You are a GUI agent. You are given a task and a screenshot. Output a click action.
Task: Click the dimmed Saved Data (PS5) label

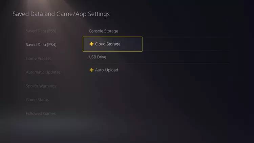[41, 31]
